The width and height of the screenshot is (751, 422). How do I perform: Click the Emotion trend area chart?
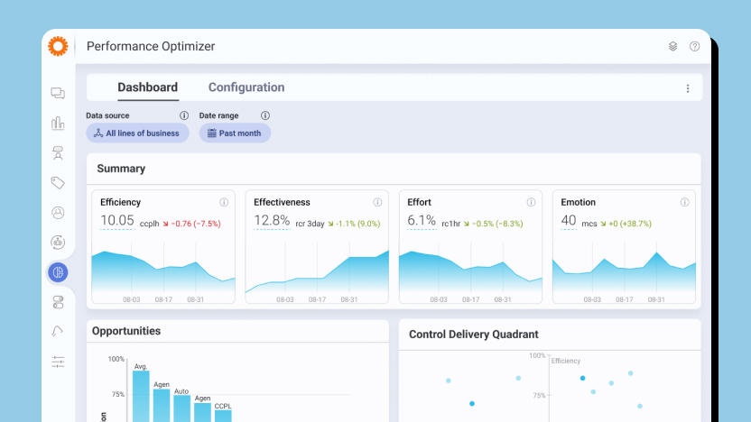624,272
